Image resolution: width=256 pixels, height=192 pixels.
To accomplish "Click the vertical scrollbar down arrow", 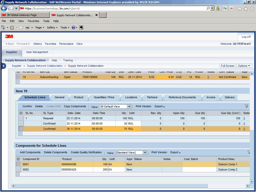I will (251, 181).
